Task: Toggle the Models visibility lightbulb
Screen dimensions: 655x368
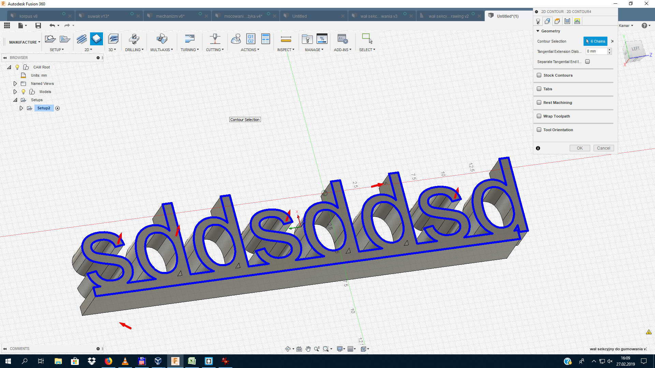Action: pyautogui.click(x=24, y=92)
